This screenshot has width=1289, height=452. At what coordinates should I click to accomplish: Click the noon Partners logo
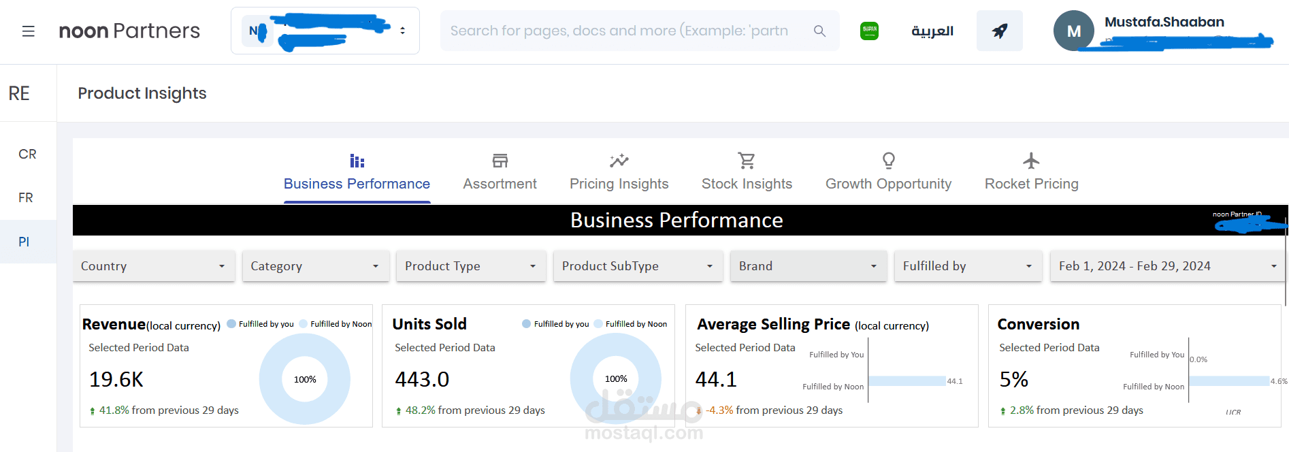coord(129,31)
